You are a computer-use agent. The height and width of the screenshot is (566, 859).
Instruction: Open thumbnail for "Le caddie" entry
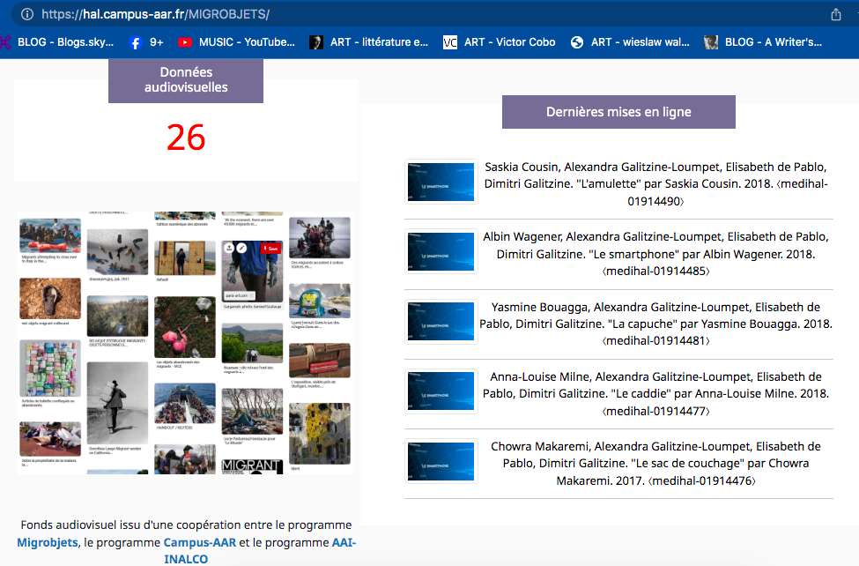pyautogui.click(x=441, y=391)
